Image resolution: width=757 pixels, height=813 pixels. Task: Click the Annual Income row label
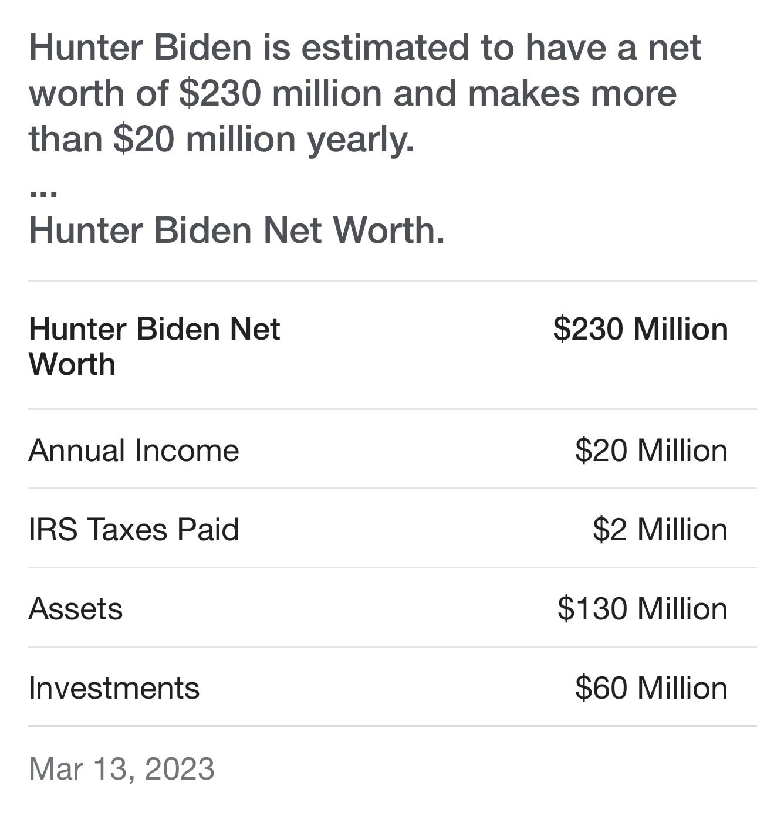pos(134,450)
